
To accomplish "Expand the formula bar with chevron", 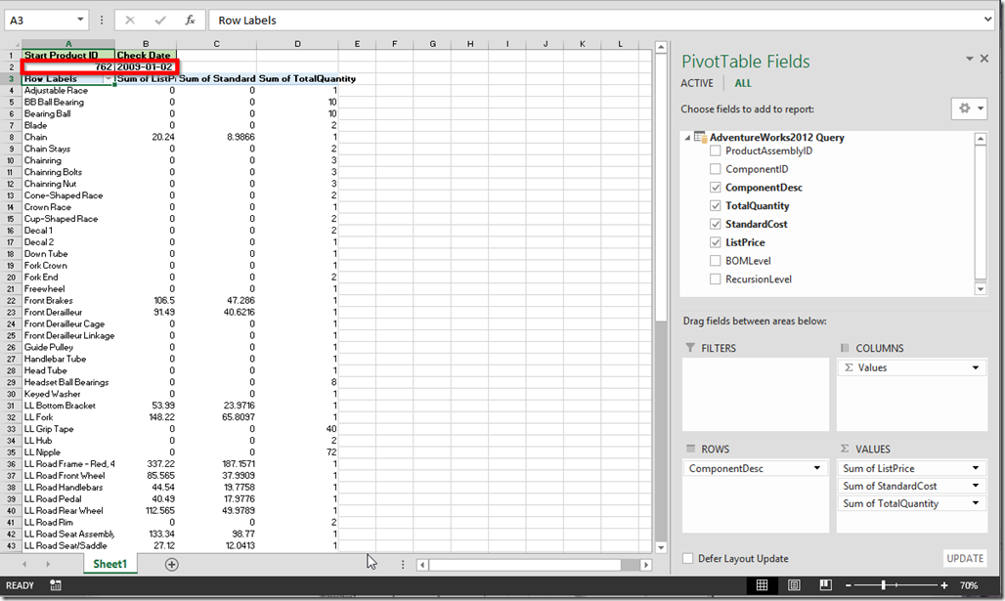I will click(987, 20).
